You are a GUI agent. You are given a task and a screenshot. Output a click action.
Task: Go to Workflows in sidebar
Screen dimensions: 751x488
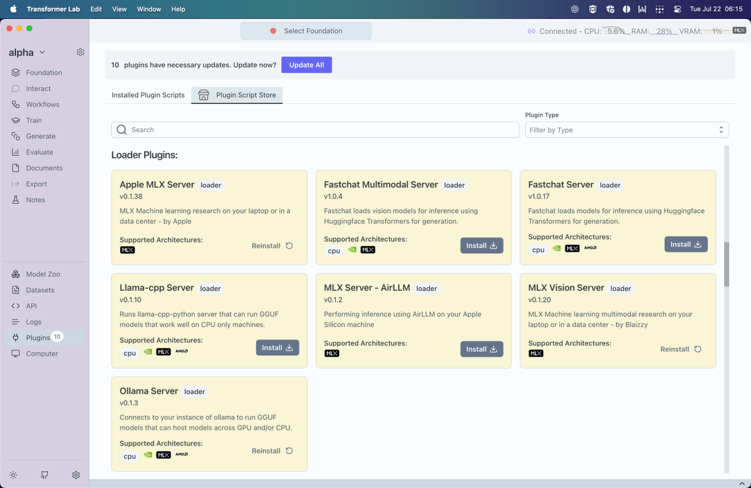tap(43, 105)
